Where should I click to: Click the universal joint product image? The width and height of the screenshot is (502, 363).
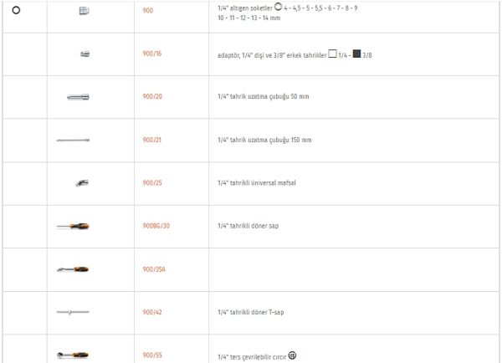coord(83,182)
